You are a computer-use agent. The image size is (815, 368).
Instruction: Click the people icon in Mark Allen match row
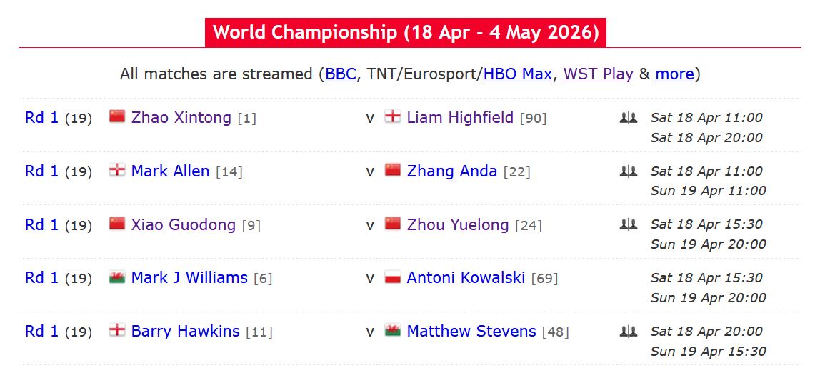pos(628,171)
